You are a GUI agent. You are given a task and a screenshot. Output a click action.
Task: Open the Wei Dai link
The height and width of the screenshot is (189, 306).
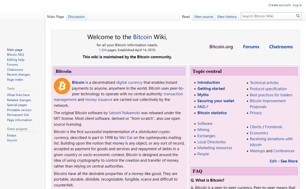tap(126, 138)
